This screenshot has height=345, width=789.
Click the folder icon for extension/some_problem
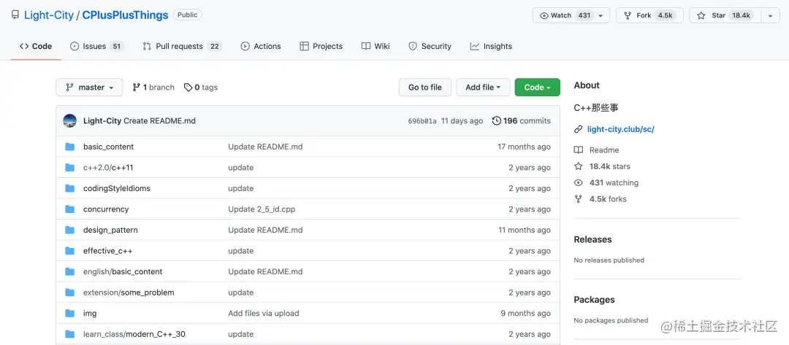coord(70,292)
